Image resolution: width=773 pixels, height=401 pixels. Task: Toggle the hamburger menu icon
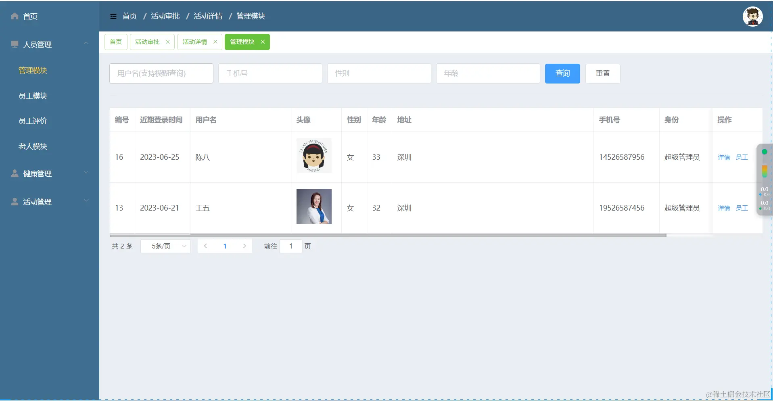pos(113,16)
